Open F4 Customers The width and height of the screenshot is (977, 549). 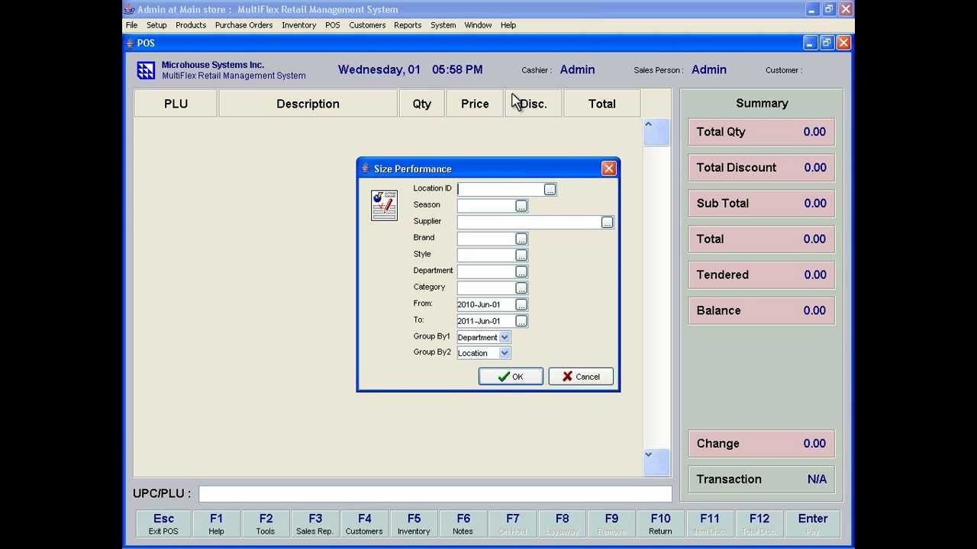coord(364,524)
